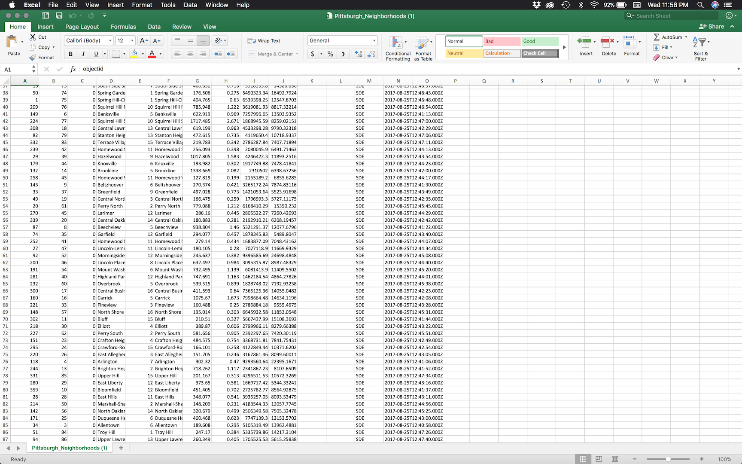Click the yellow fill color button
This screenshot has width=742, height=464.
134,54
